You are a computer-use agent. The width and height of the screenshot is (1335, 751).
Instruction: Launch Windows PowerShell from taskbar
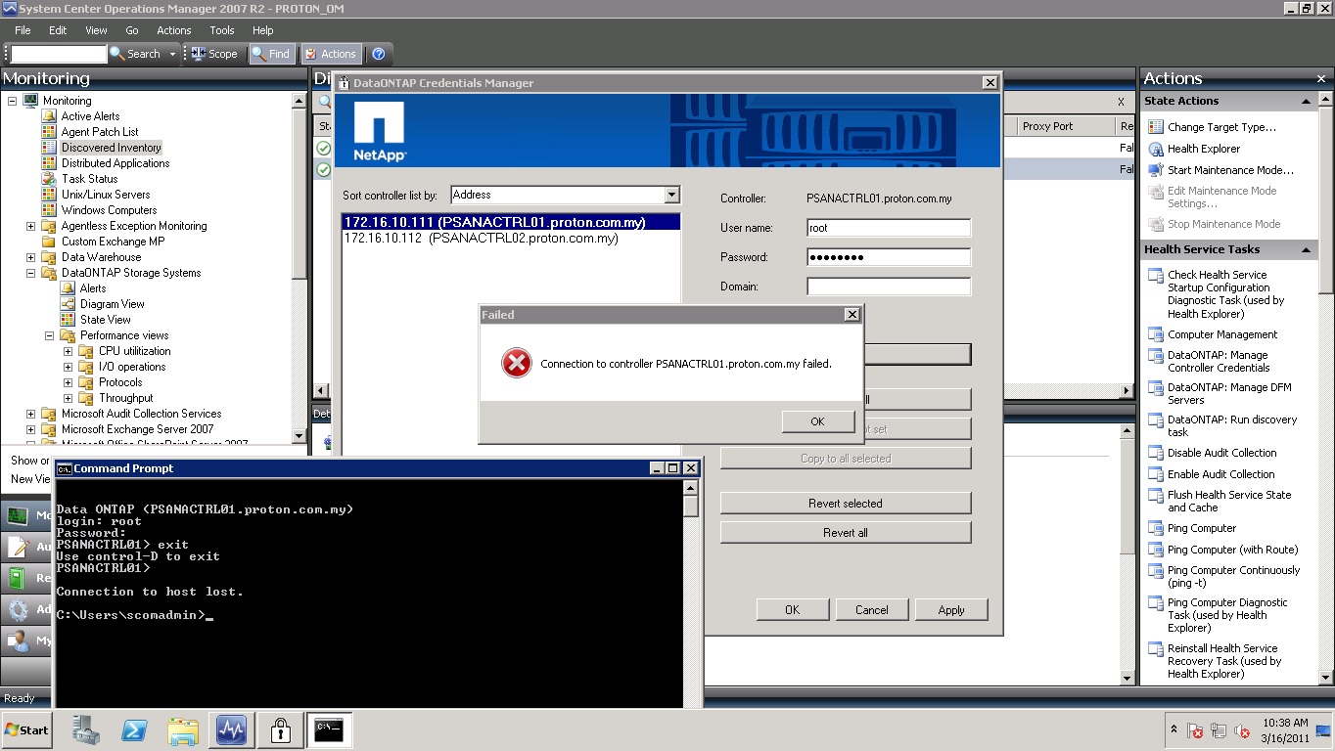click(x=134, y=730)
